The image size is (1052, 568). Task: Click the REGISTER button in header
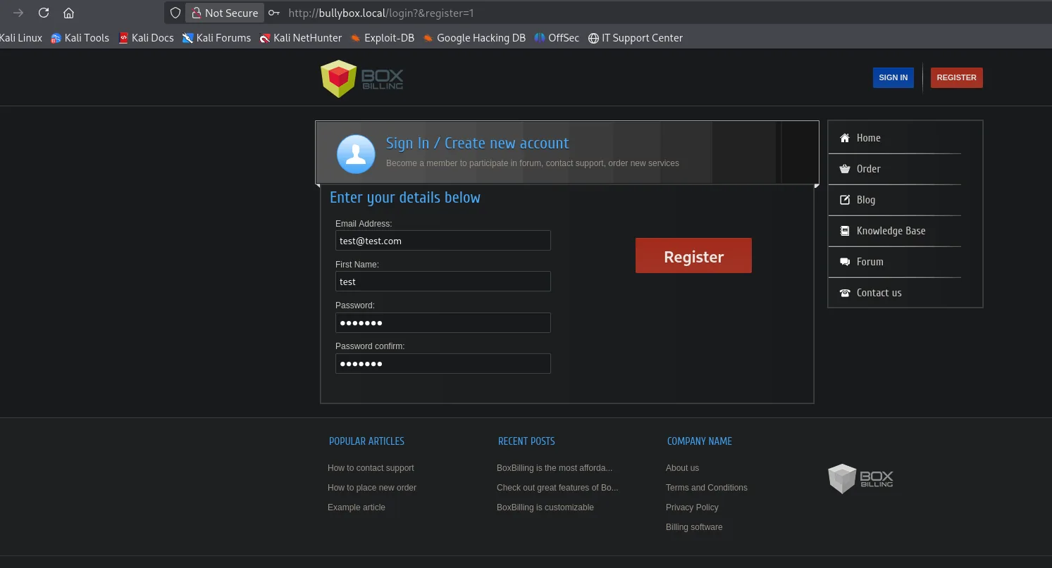pos(956,77)
